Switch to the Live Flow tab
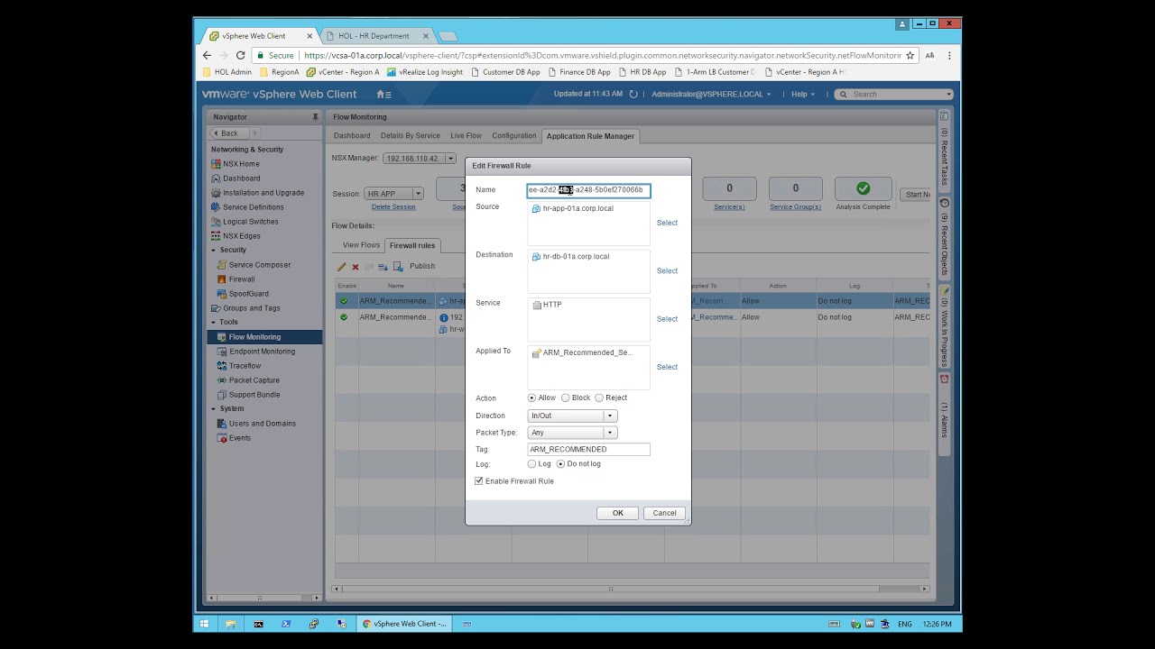The image size is (1155, 649). [x=466, y=136]
